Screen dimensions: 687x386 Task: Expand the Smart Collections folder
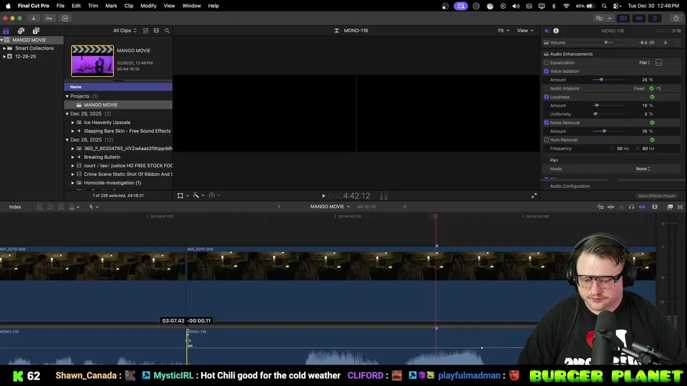pyautogui.click(x=4, y=48)
